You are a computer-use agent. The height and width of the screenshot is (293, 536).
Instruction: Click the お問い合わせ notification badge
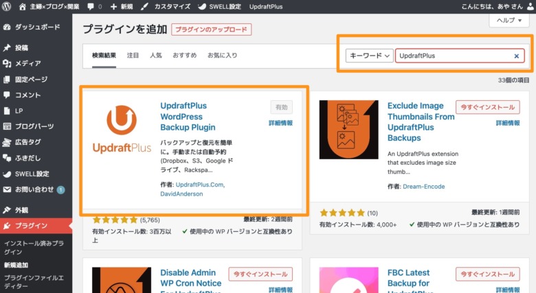click(x=61, y=190)
